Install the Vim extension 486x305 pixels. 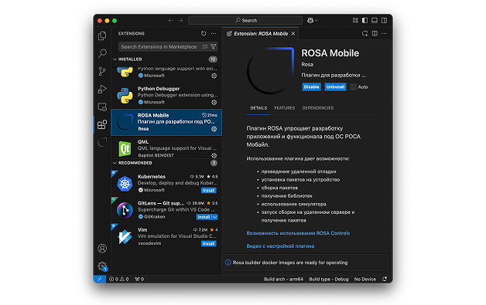point(209,243)
